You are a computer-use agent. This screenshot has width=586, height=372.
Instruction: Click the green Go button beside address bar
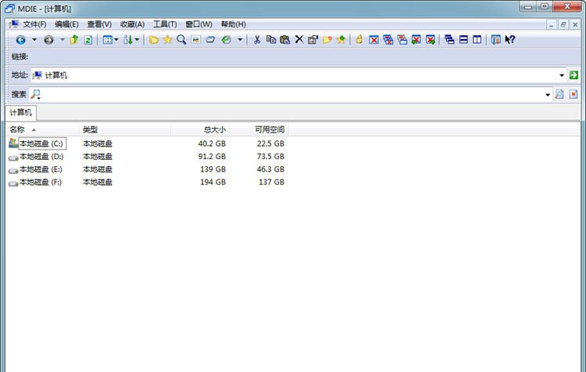573,75
